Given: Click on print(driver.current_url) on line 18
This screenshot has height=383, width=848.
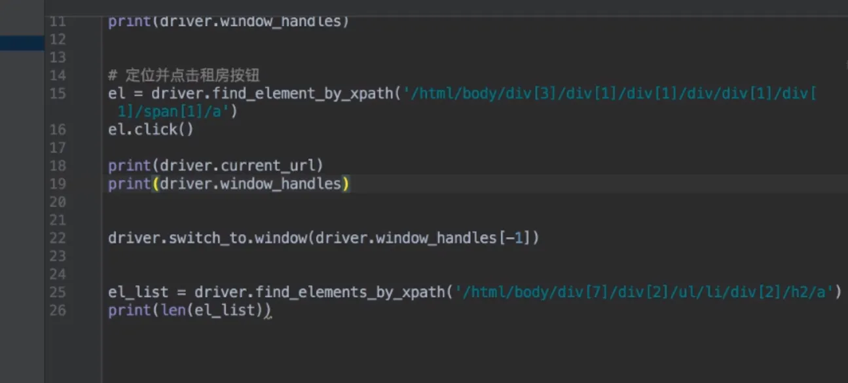Looking at the screenshot, I should (215, 166).
